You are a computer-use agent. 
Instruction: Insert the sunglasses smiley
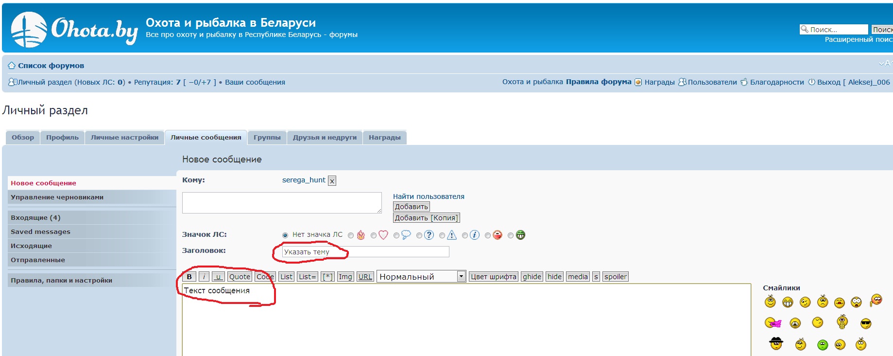click(865, 323)
